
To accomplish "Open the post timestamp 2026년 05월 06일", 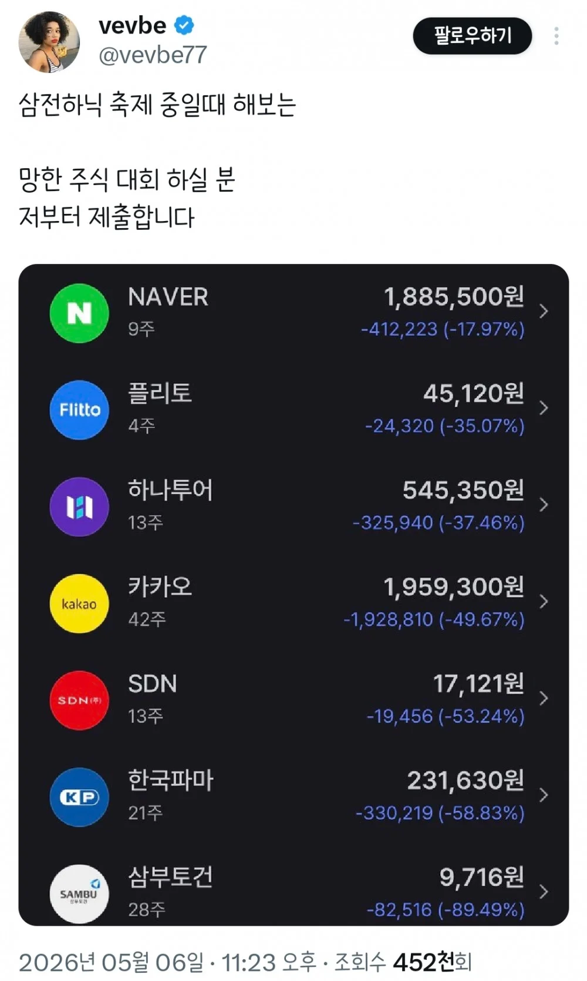I will [x=112, y=962].
